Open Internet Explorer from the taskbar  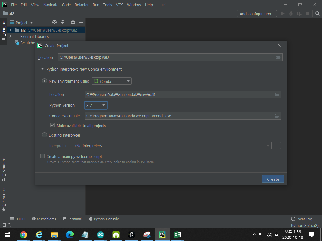(x=39, y=235)
